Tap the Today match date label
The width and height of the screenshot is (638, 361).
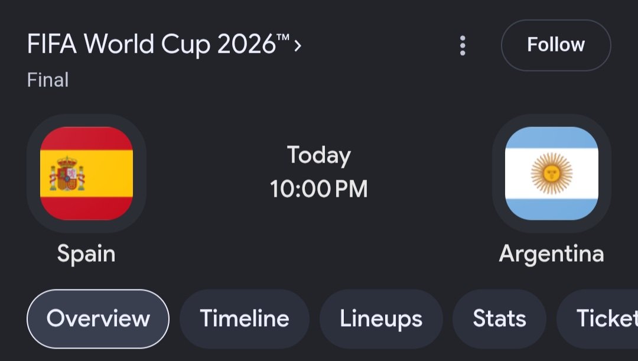[318, 155]
